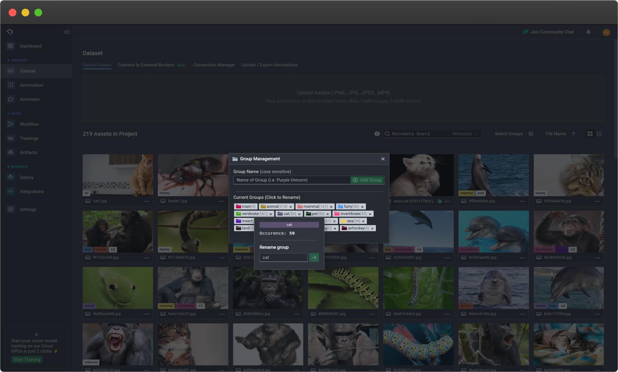Open the Upload Assets tab
Viewport: 618px width, 372px height.
coord(97,65)
